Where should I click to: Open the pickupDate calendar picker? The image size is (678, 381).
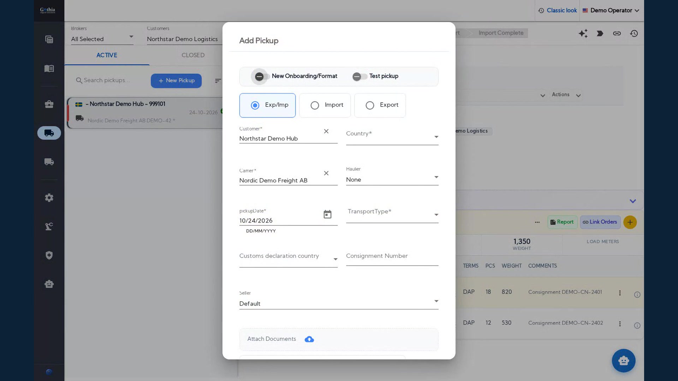tap(327, 214)
